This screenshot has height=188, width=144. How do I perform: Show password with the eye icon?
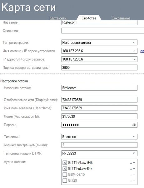(x=134, y=125)
